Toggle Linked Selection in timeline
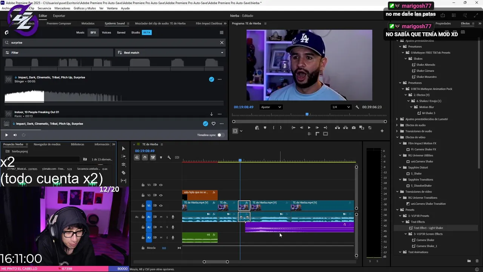The width and height of the screenshot is (483, 272). 153,158
